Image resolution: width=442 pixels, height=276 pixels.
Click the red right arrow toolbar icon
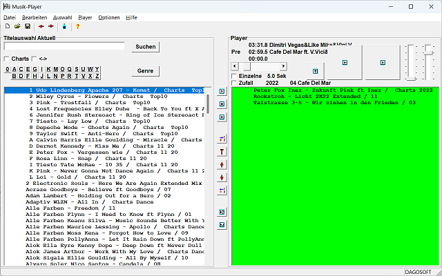(x=51, y=26)
